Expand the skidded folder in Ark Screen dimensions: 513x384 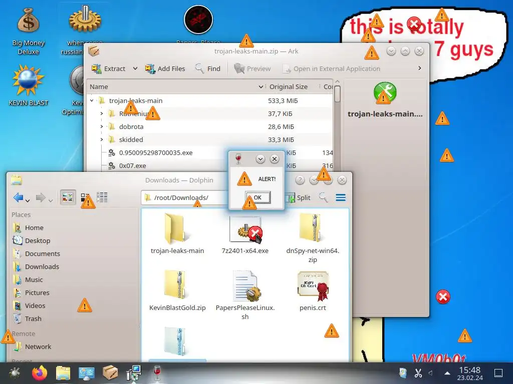coord(102,140)
